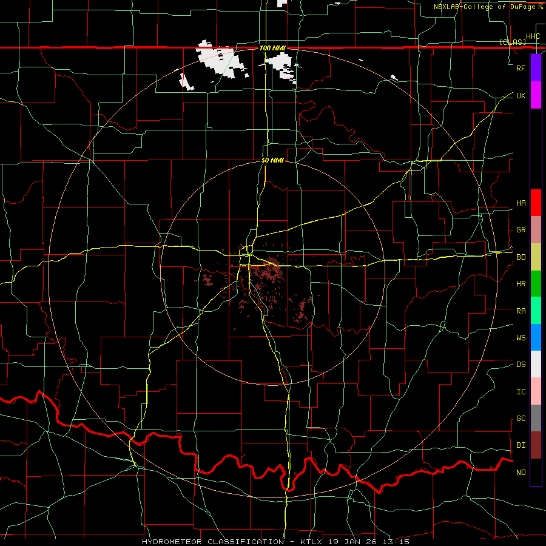Click the 'HA' legend label
This screenshot has width=546, height=546.
pyautogui.click(x=521, y=203)
